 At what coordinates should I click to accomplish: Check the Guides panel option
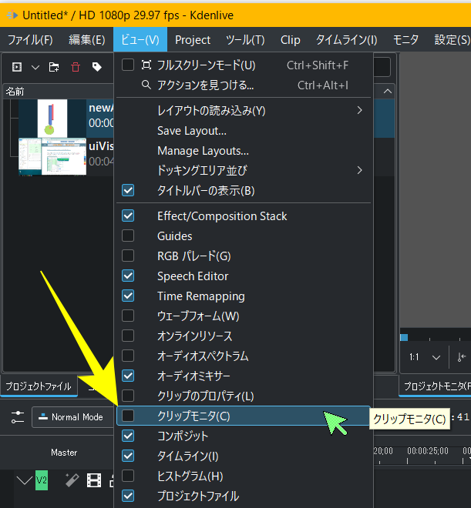tap(128, 236)
